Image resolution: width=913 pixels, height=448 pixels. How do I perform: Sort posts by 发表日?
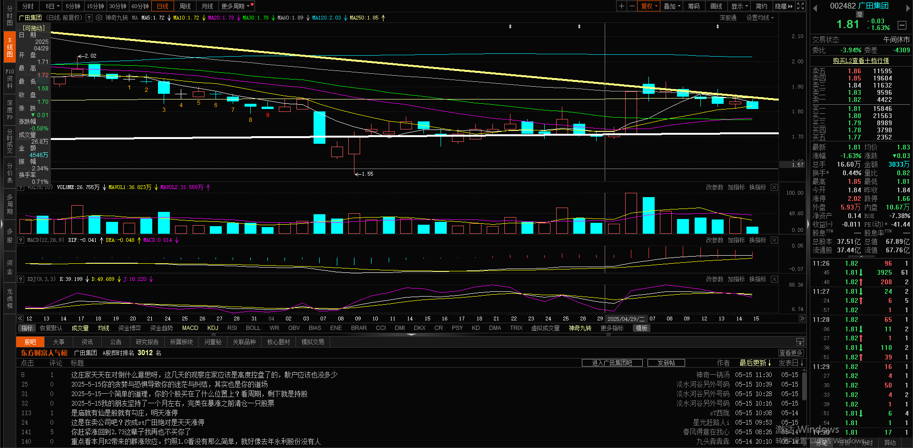791,363
